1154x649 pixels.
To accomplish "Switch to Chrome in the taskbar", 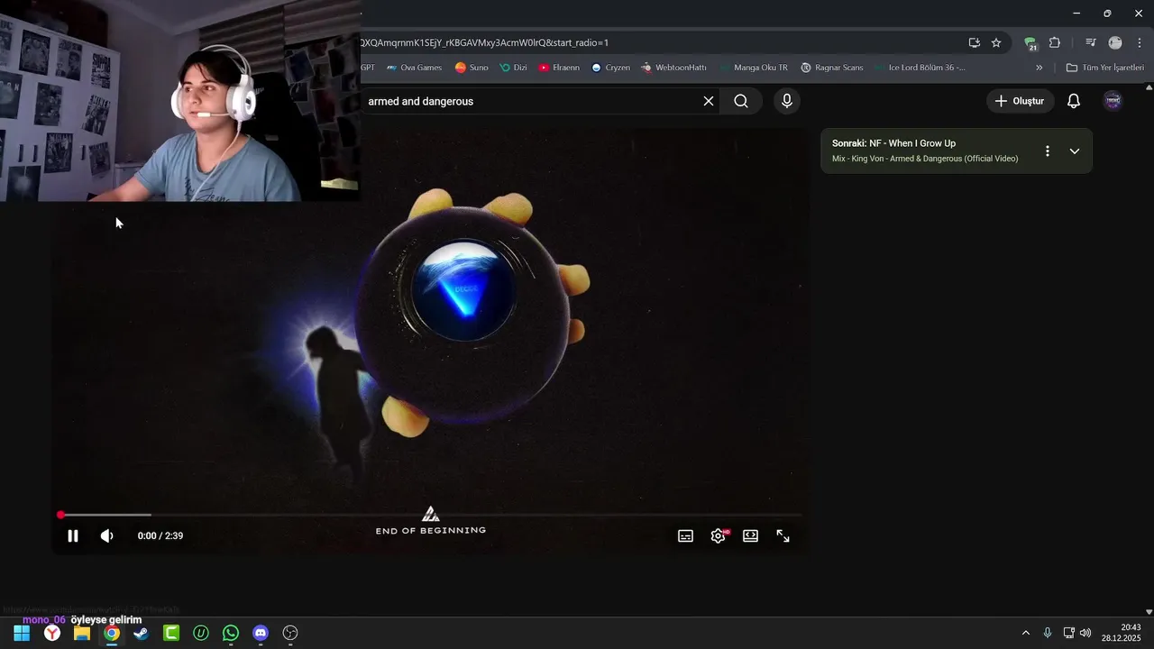I will tap(112, 633).
